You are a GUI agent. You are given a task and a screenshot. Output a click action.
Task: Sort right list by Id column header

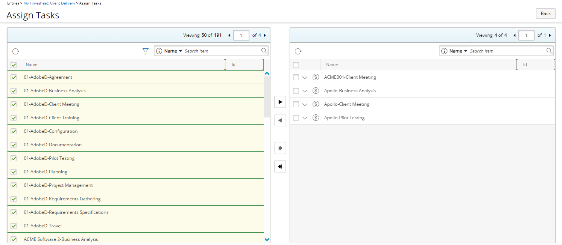click(525, 65)
